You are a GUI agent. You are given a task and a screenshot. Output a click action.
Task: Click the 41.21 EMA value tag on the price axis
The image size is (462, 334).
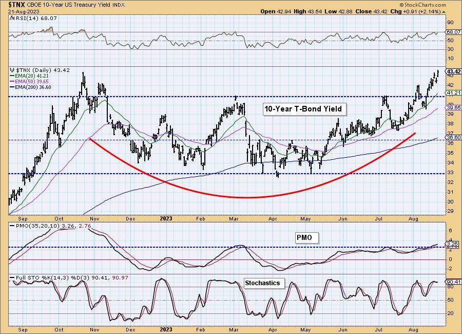454,93
